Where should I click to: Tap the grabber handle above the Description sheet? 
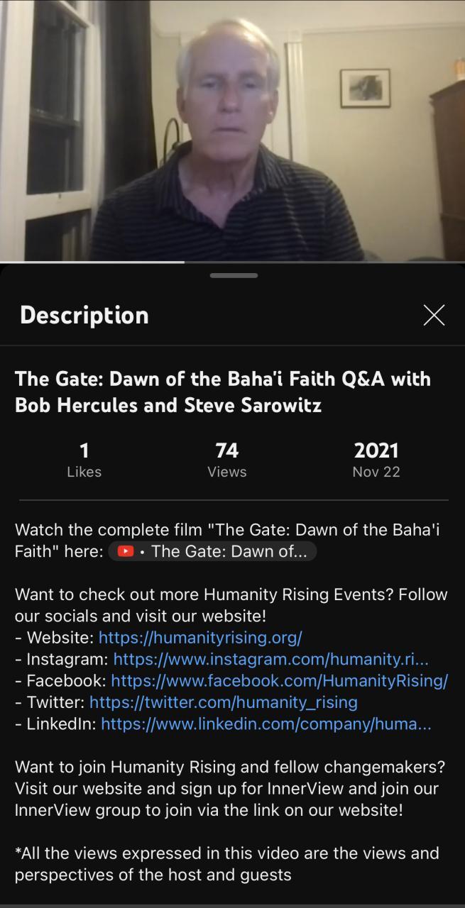(234, 275)
